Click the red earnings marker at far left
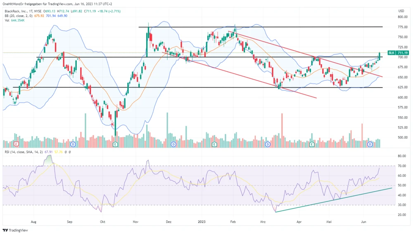The image size is (413, 235). [16, 144]
